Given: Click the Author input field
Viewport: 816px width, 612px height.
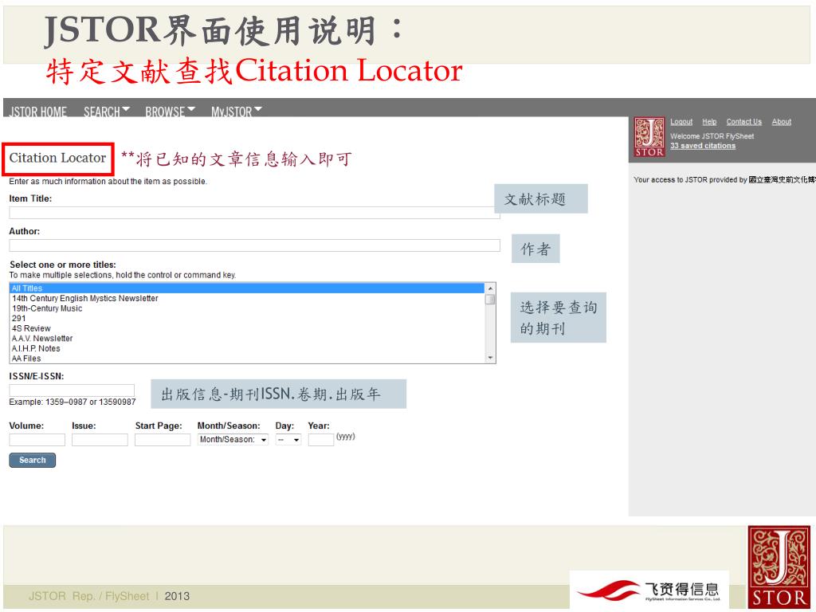Looking at the screenshot, I should [254, 245].
